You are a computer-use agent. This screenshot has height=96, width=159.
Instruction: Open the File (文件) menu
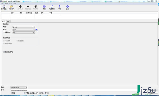tap(2, 3)
